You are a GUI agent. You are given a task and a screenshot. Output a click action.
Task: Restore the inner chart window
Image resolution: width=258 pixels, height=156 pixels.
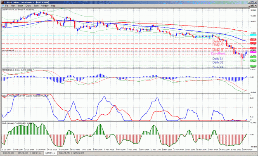[x=252, y=6]
